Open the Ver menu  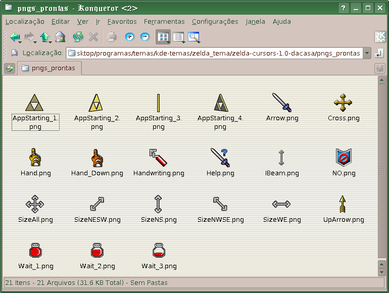[83, 22]
